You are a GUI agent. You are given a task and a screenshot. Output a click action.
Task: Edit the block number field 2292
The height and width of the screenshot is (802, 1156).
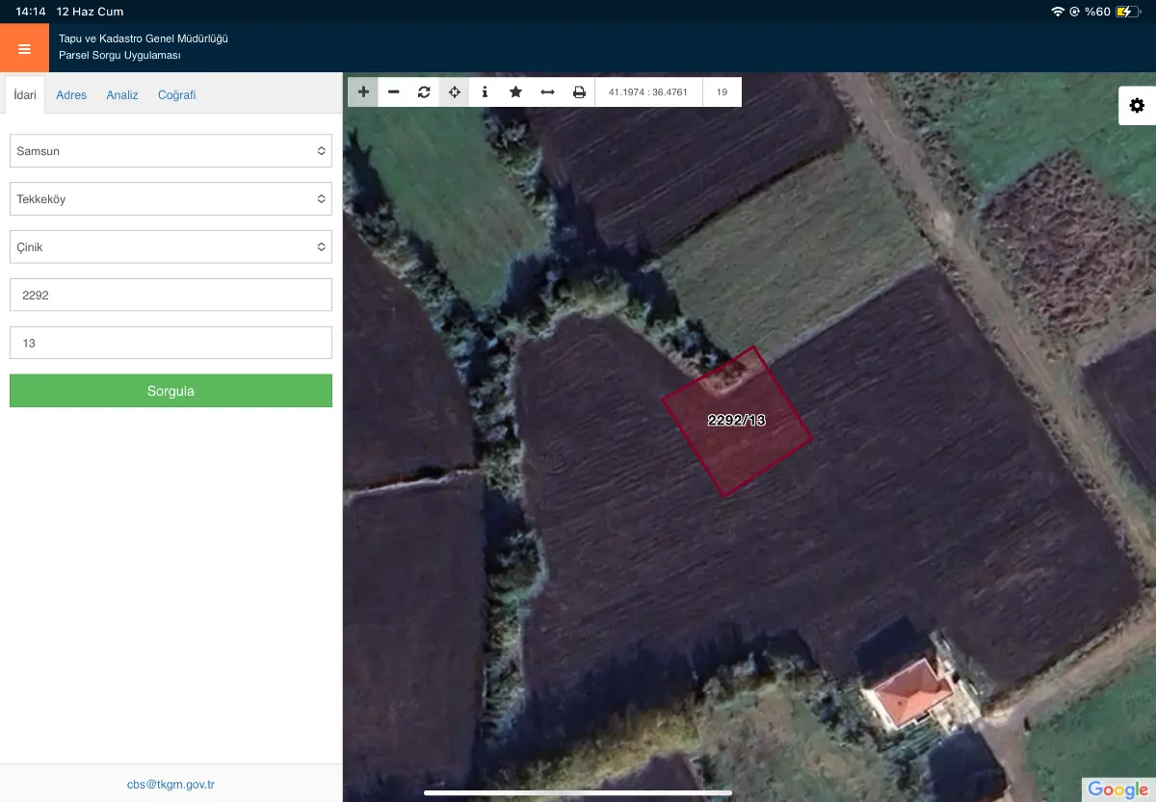point(171,296)
